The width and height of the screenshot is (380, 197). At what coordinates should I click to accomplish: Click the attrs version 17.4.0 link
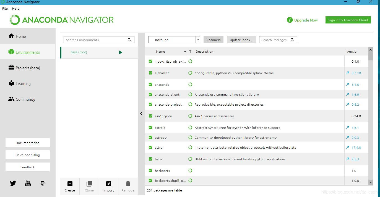click(356, 148)
